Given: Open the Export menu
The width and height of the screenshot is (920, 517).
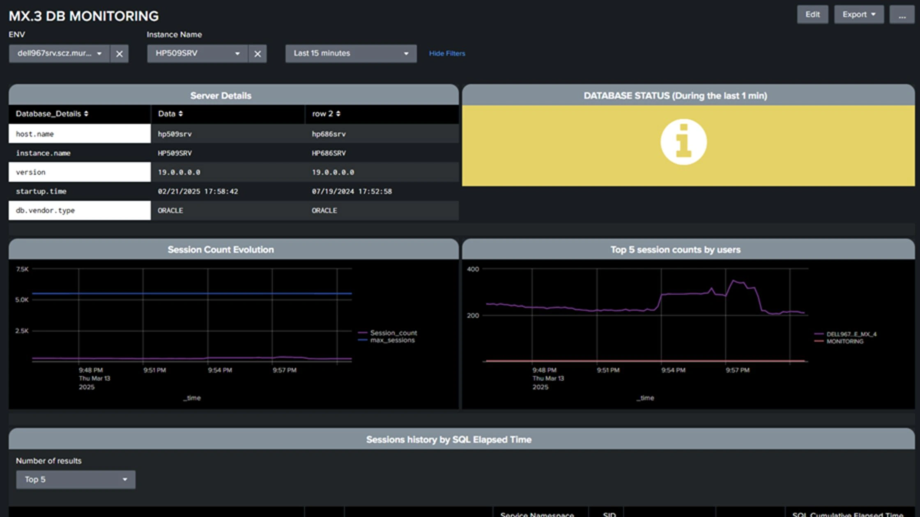Looking at the screenshot, I should tap(858, 15).
